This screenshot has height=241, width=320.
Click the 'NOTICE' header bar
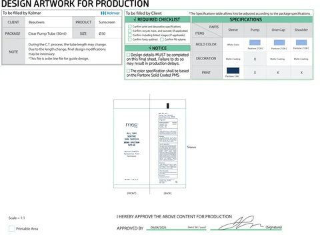coord(157,48)
